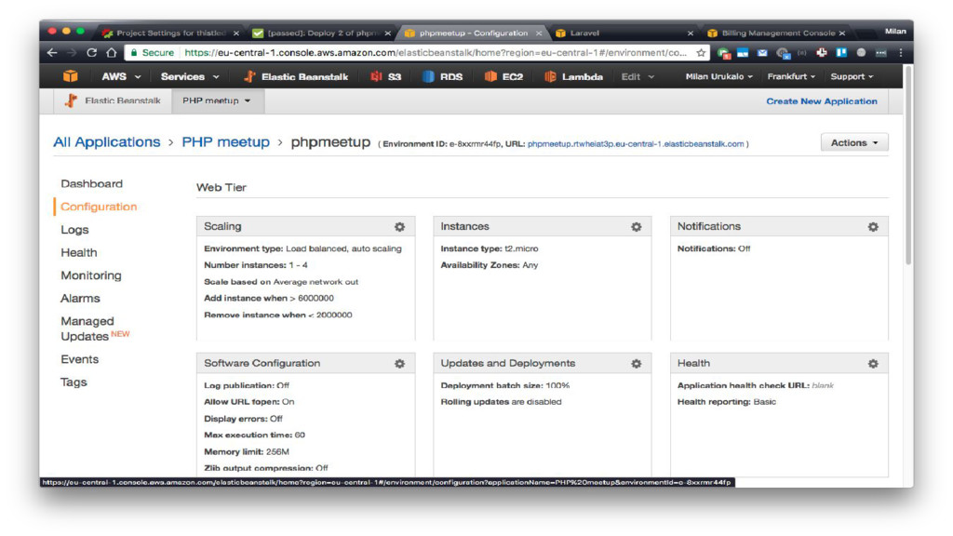
Task: Close the phpmeetup Configuration tab
Action: tap(539, 33)
